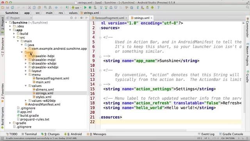Click the Find magnifier icon

click(x=45, y=7)
